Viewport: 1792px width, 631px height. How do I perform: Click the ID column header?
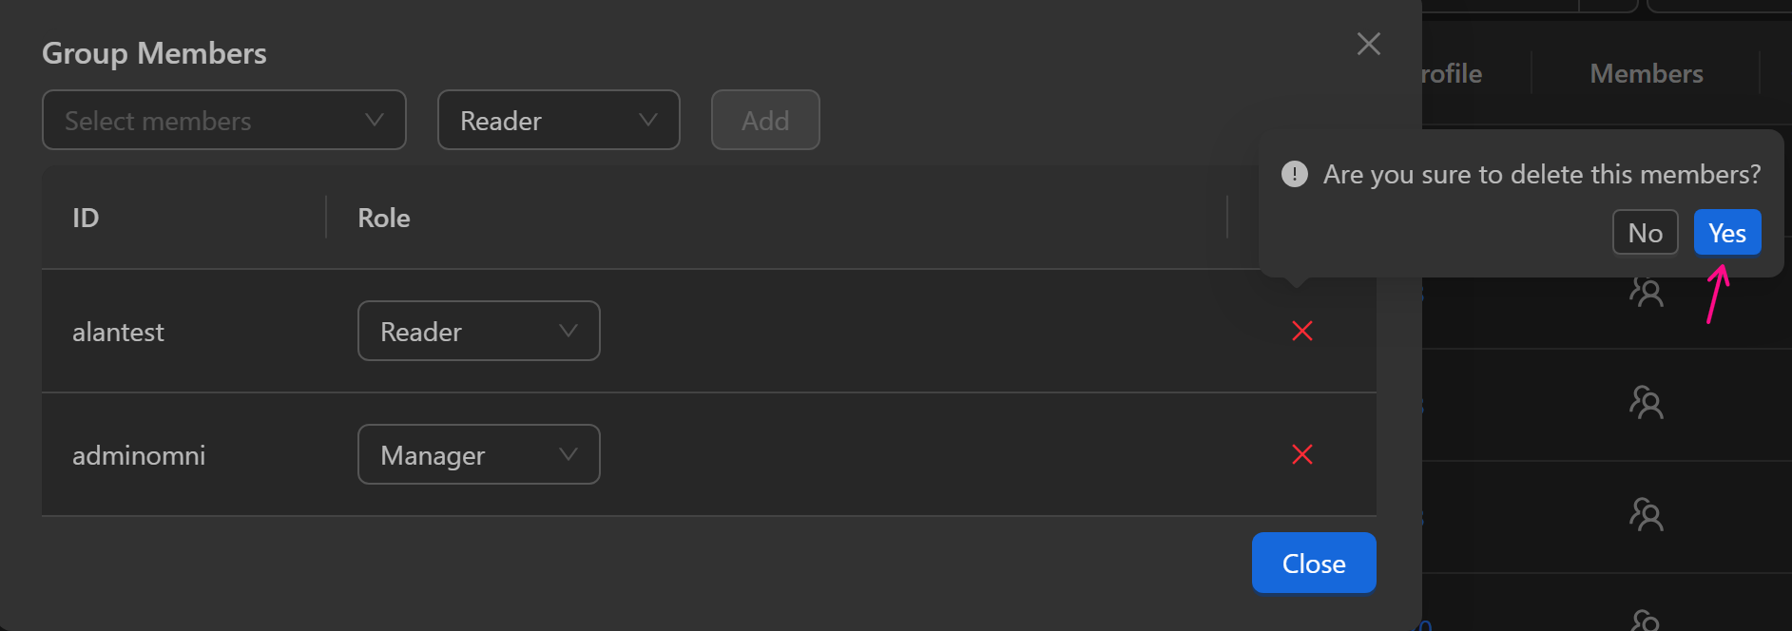86,218
